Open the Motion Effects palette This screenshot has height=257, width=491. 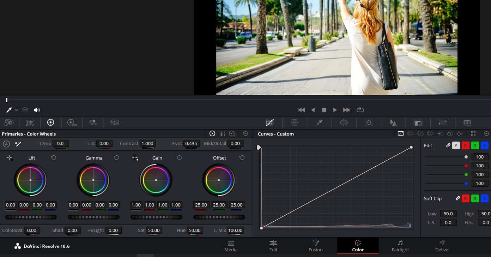(x=114, y=122)
